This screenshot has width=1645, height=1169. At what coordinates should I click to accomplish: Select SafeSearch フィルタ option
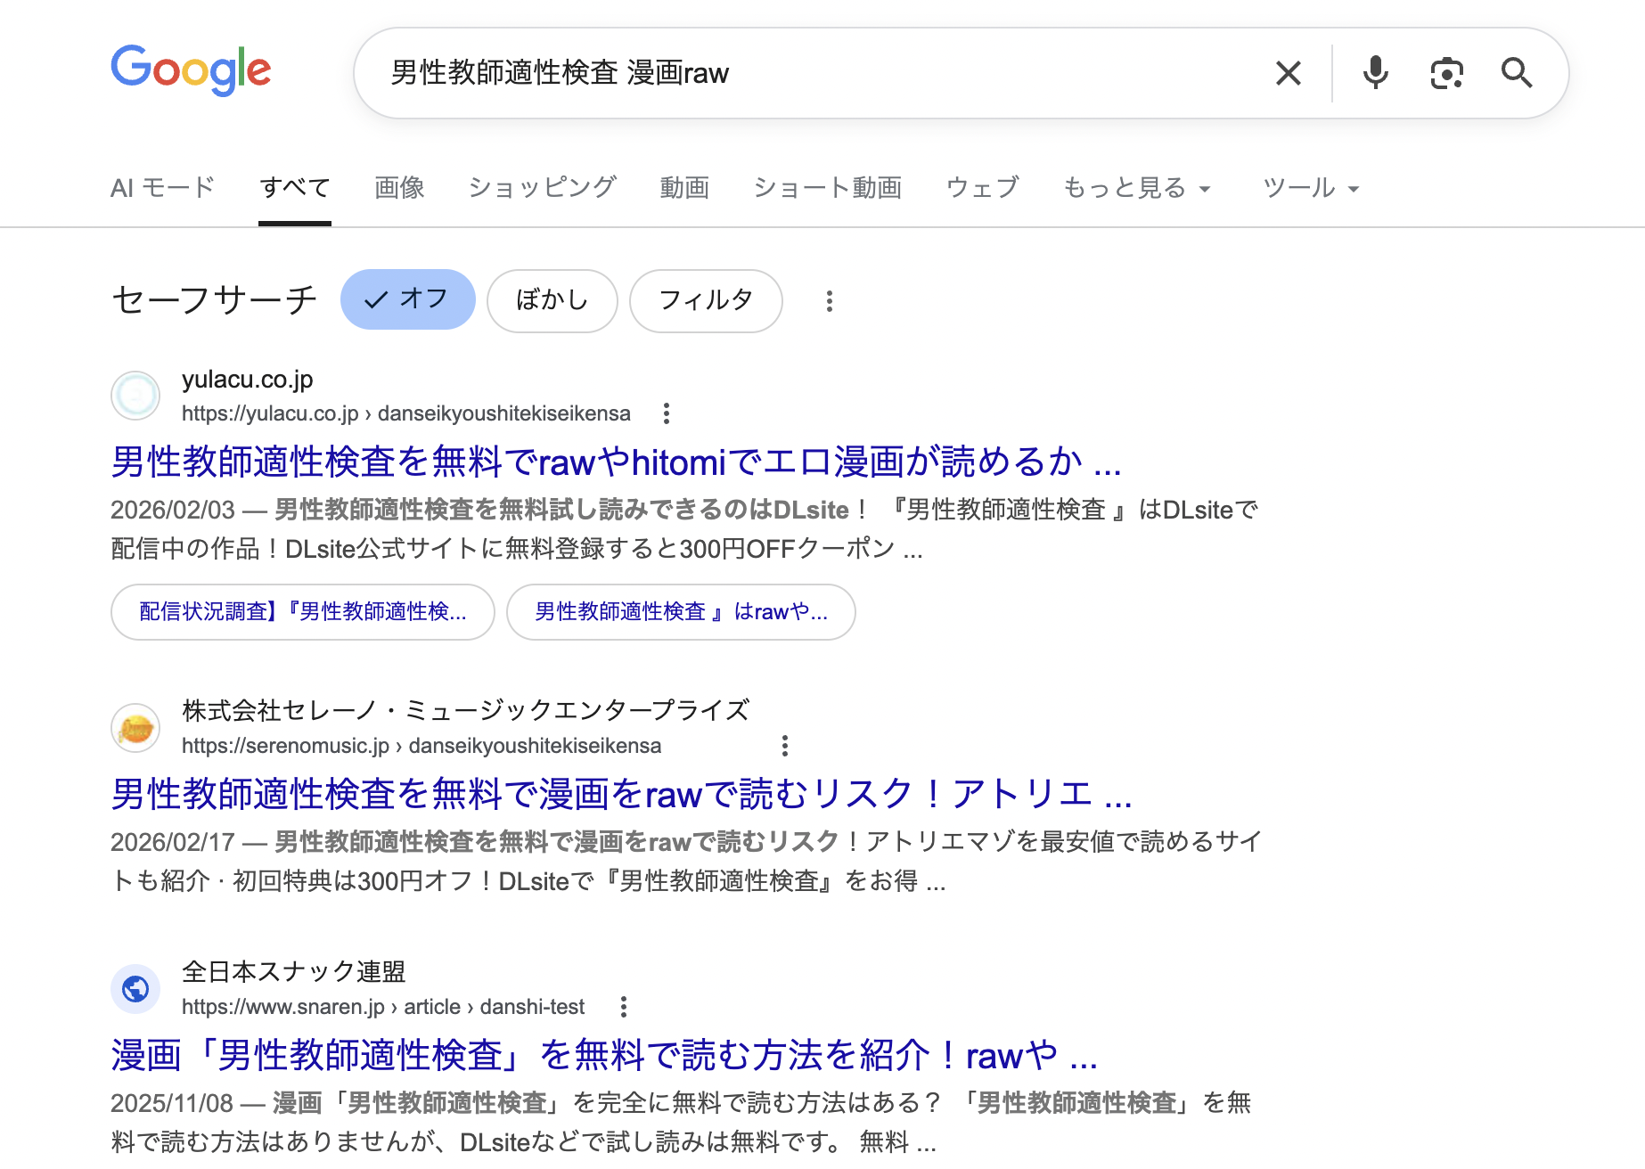coord(706,301)
